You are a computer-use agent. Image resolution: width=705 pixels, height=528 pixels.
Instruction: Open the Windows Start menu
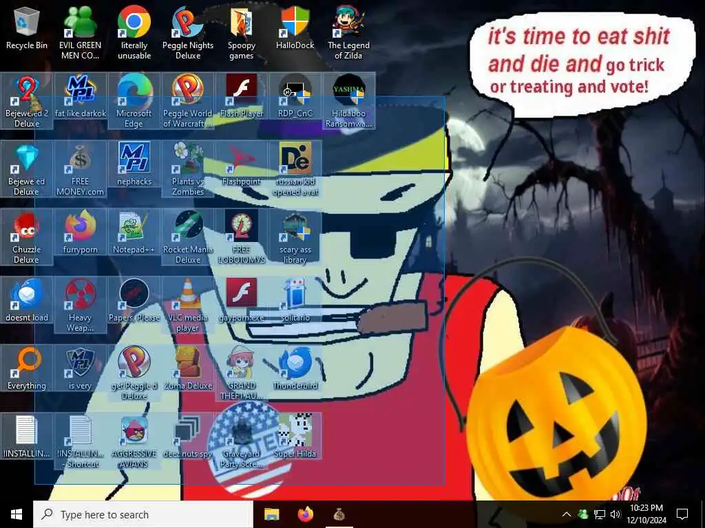[17, 514]
